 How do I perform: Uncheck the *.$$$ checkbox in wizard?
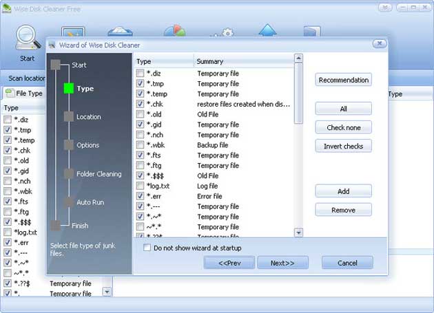[x=140, y=175]
